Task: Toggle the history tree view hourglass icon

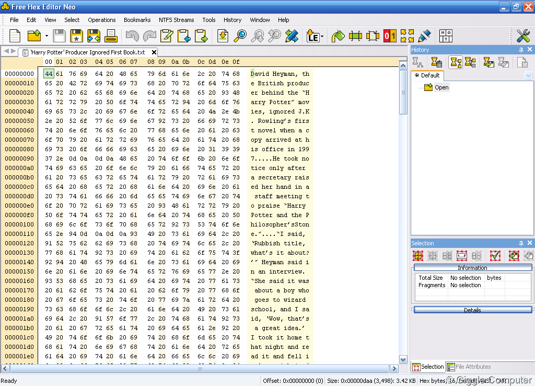Action: [456, 62]
